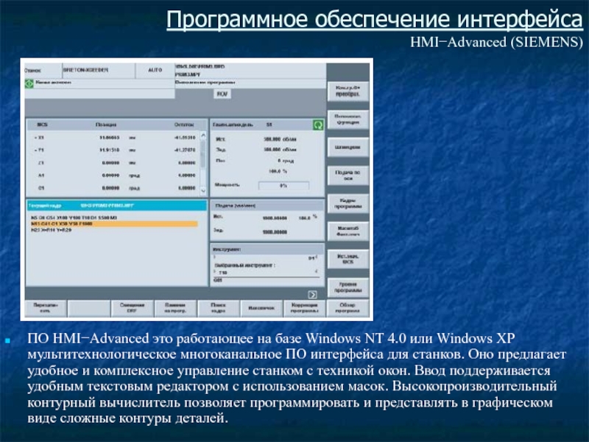589x442 pixels.
Task: Click the second vertical softkey функции
Action: (348, 119)
